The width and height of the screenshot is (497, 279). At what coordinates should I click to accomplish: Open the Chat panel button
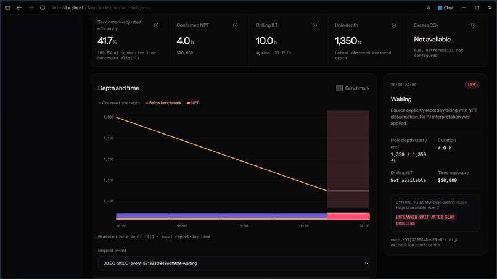[x=445, y=7]
